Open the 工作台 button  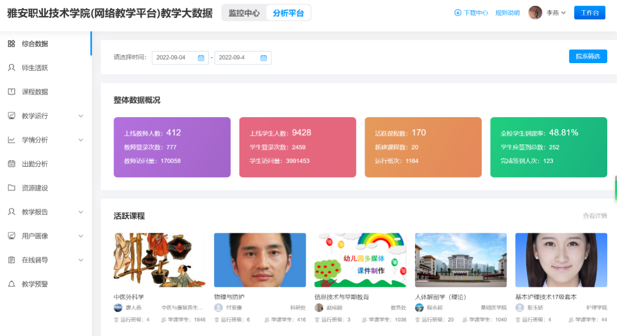589,13
